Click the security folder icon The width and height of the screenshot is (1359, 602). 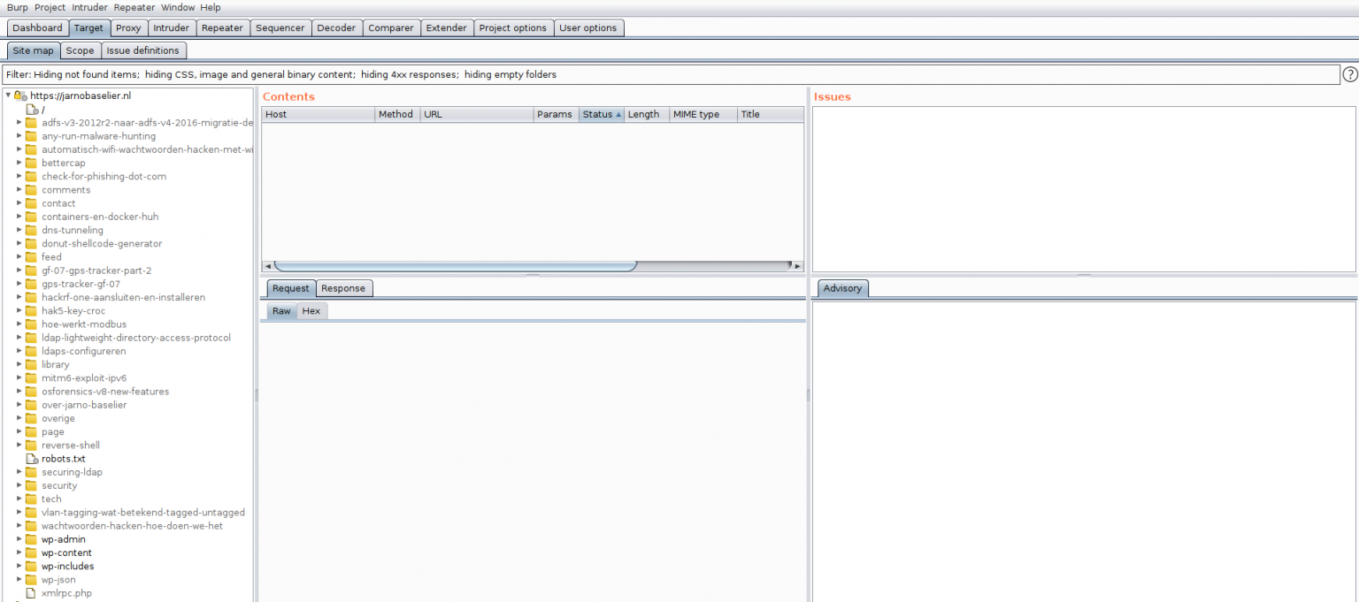point(31,485)
